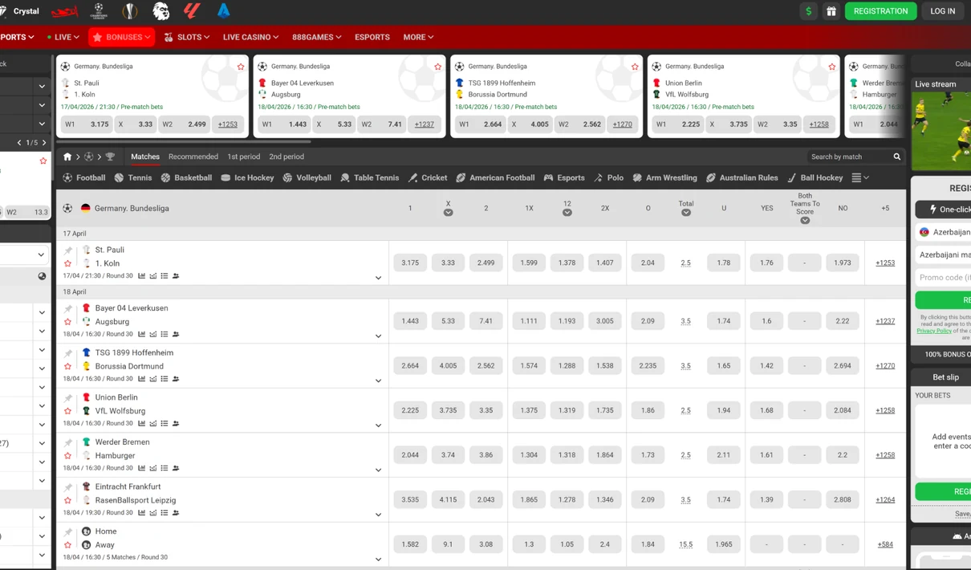Open the ESPORTS menu item
The image size is (971, 570).
372,37
